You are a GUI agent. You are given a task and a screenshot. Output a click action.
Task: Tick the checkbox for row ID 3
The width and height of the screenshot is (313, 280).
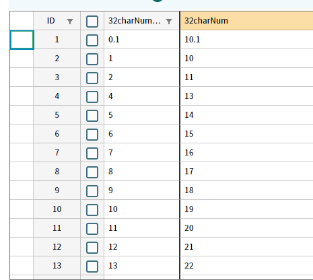(92, 78)
